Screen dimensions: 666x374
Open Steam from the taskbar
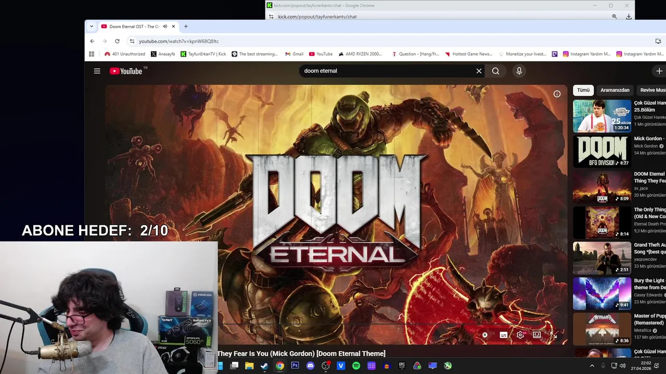pos(264,366)
